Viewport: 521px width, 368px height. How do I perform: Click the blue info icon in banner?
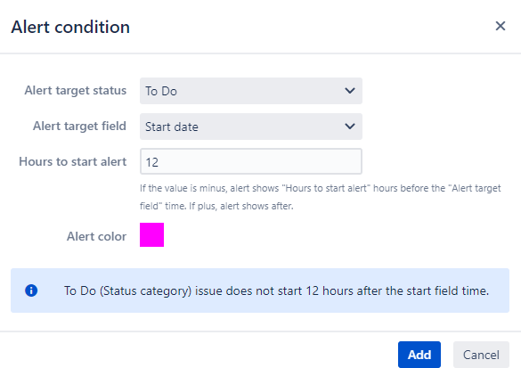(31, 290)
